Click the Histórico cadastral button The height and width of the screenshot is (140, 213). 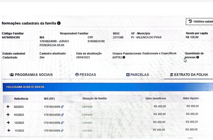click(x=200, y=22)
